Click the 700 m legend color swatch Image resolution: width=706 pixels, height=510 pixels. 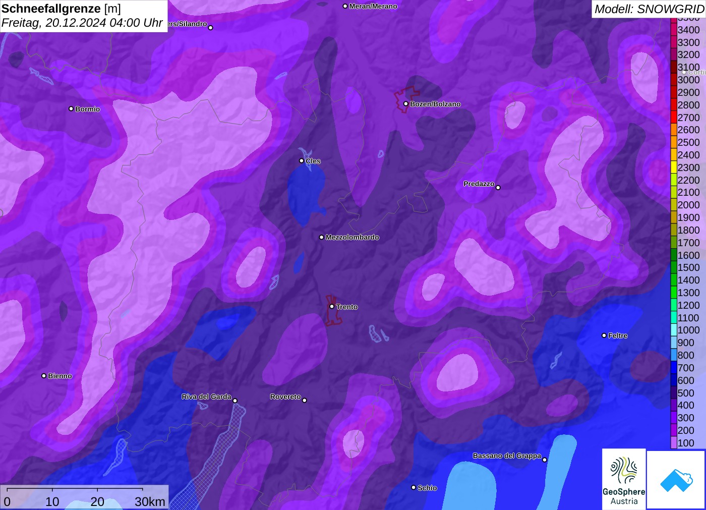point(674,368)
